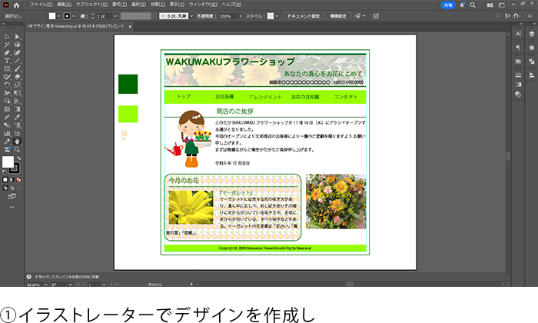Open the stroke color dropdown arrow

click(74, 16)
